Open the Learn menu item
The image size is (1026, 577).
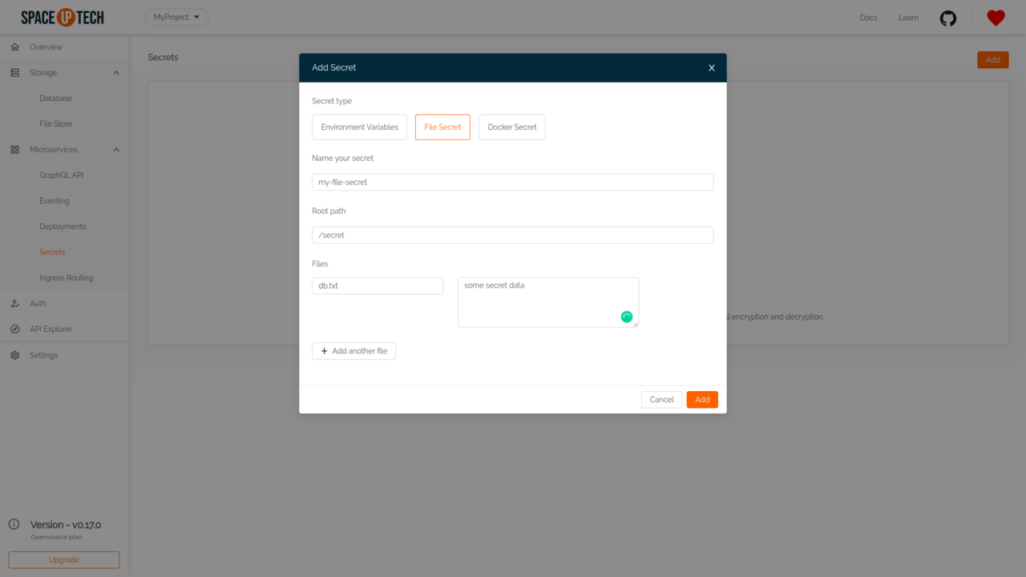pos(908,17)
